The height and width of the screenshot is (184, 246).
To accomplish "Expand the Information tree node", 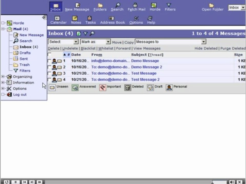I will pos(3,83).
